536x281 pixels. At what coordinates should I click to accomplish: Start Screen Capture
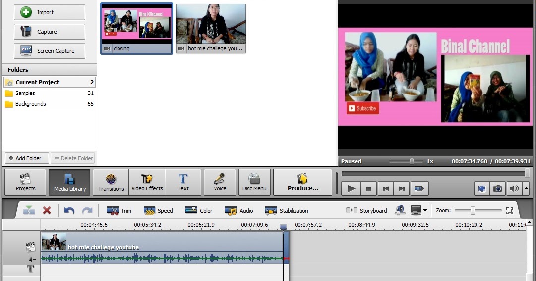(50, 51)
